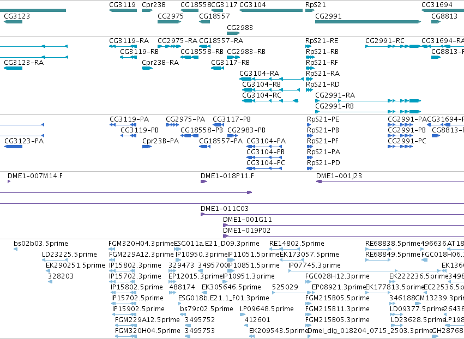This screenshot has height=339, width=464.
Task: Select EST RE14802.5prime label
Action: (297, 244)
